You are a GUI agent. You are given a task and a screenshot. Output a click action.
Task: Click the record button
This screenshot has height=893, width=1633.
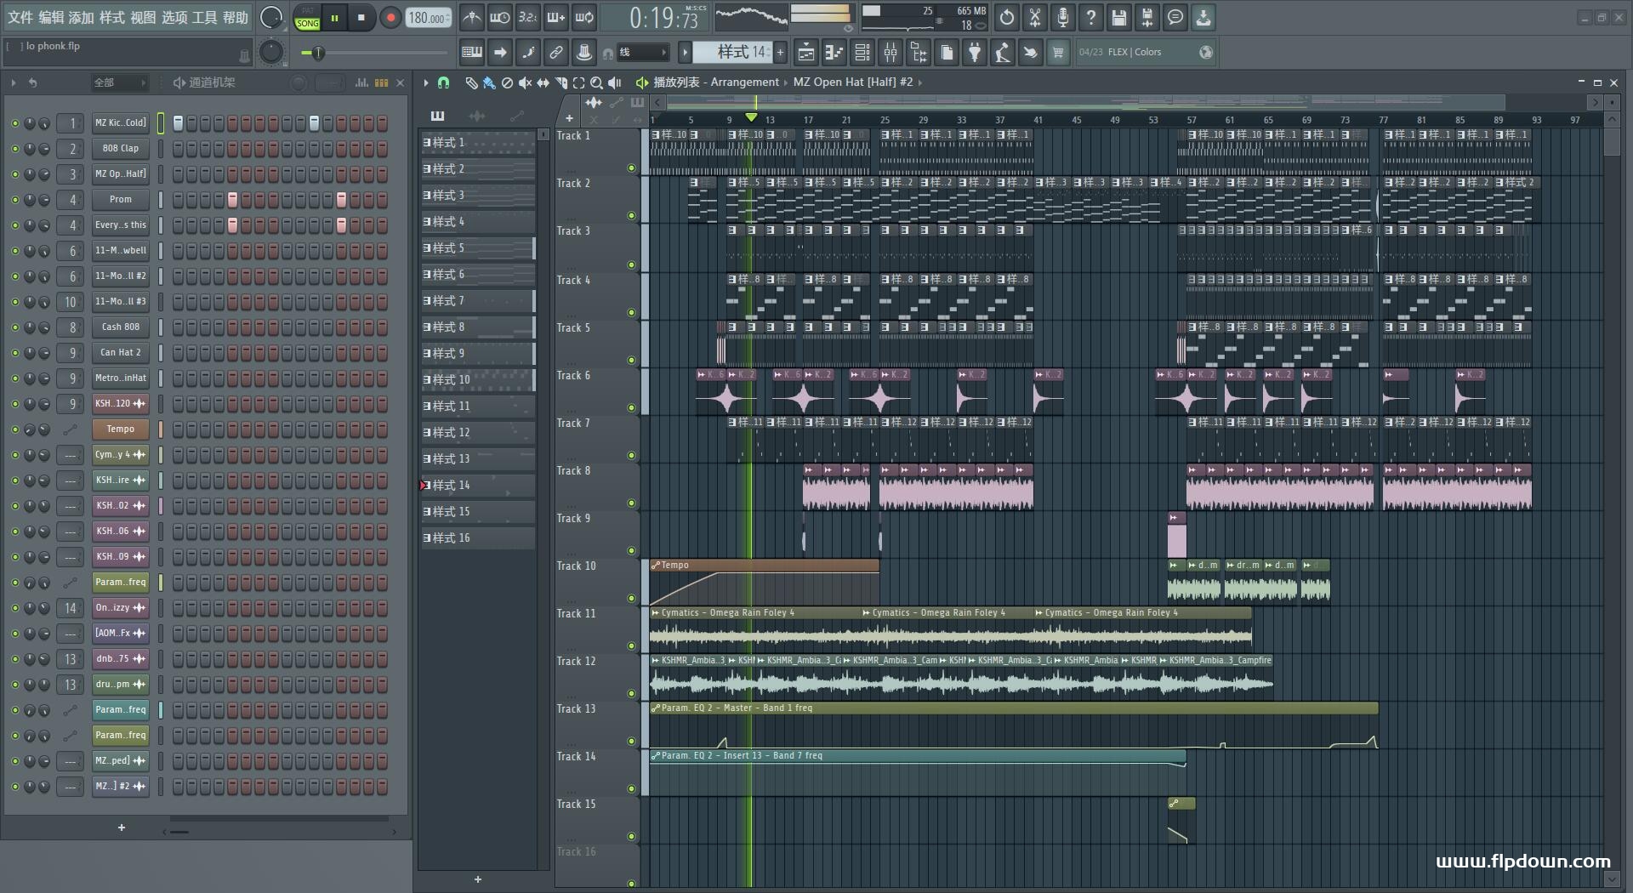pos(390,17)
